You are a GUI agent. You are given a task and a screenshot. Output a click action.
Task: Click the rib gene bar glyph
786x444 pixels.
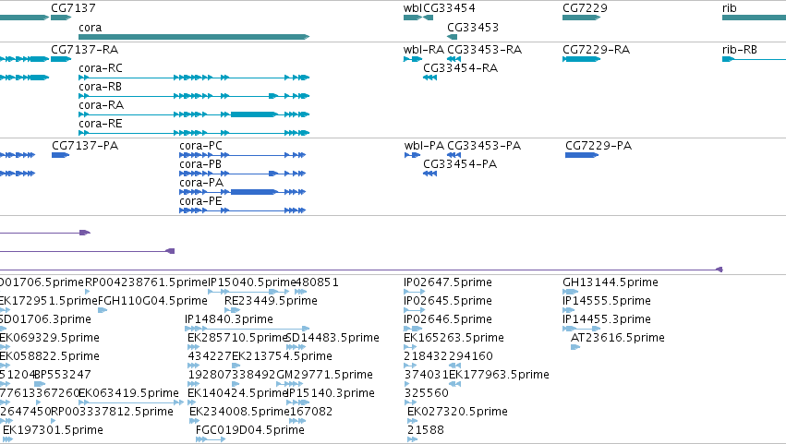pos(754,18)
